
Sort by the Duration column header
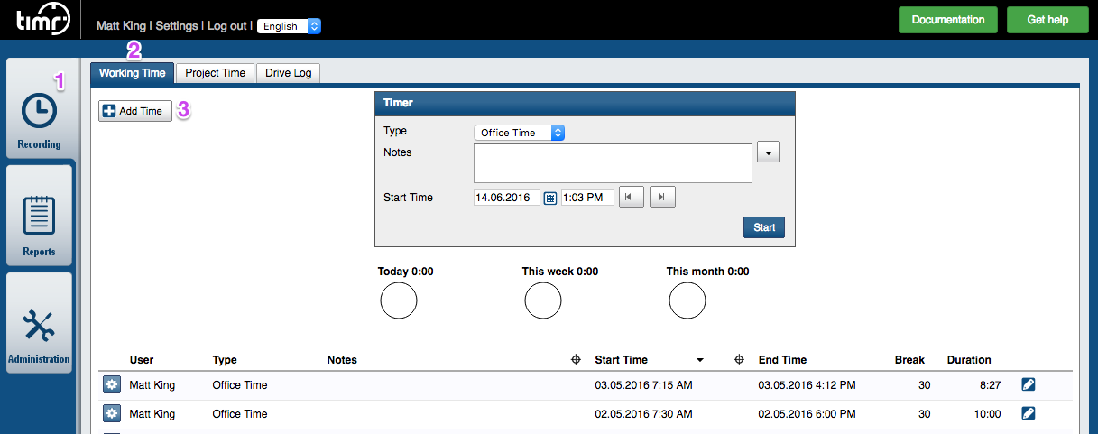969,360
